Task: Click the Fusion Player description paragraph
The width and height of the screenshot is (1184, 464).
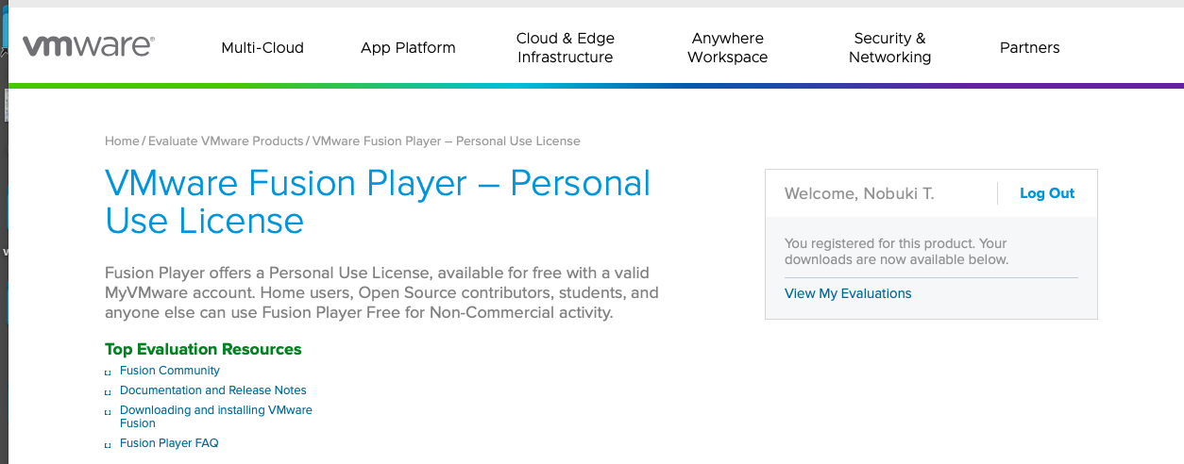Action: (382, 292)
